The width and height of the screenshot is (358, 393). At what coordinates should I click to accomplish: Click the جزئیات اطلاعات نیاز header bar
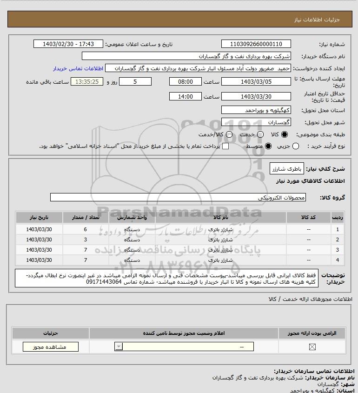[180, 19]
